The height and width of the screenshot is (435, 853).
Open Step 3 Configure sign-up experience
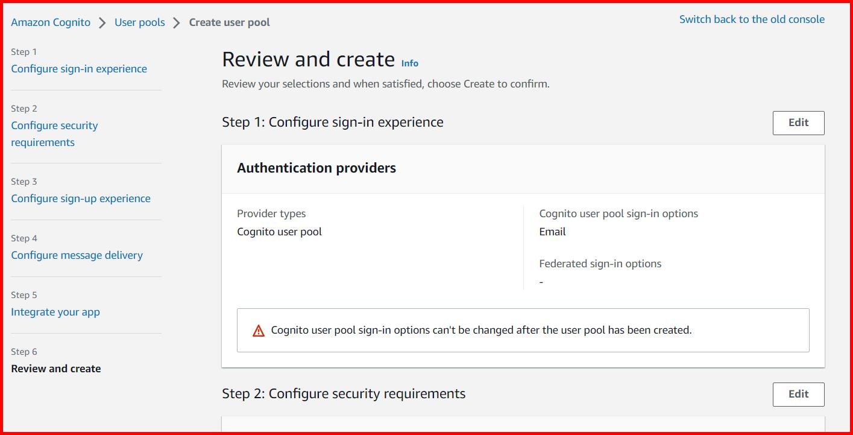pos(81,198)
